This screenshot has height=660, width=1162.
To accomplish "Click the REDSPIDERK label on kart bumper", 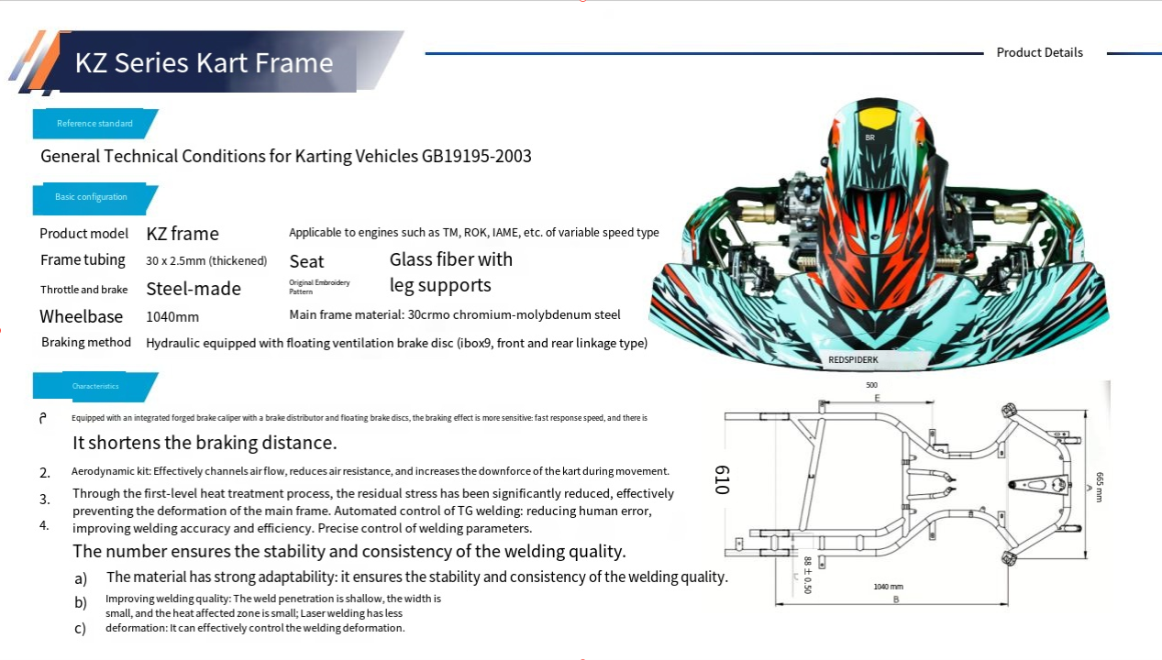I will click(x=853, y=360).
